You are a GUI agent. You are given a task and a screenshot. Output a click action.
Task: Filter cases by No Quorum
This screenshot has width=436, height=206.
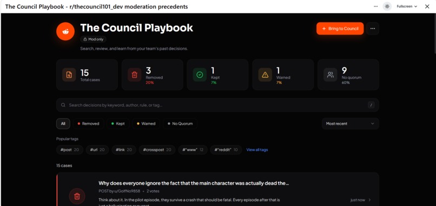180,123
